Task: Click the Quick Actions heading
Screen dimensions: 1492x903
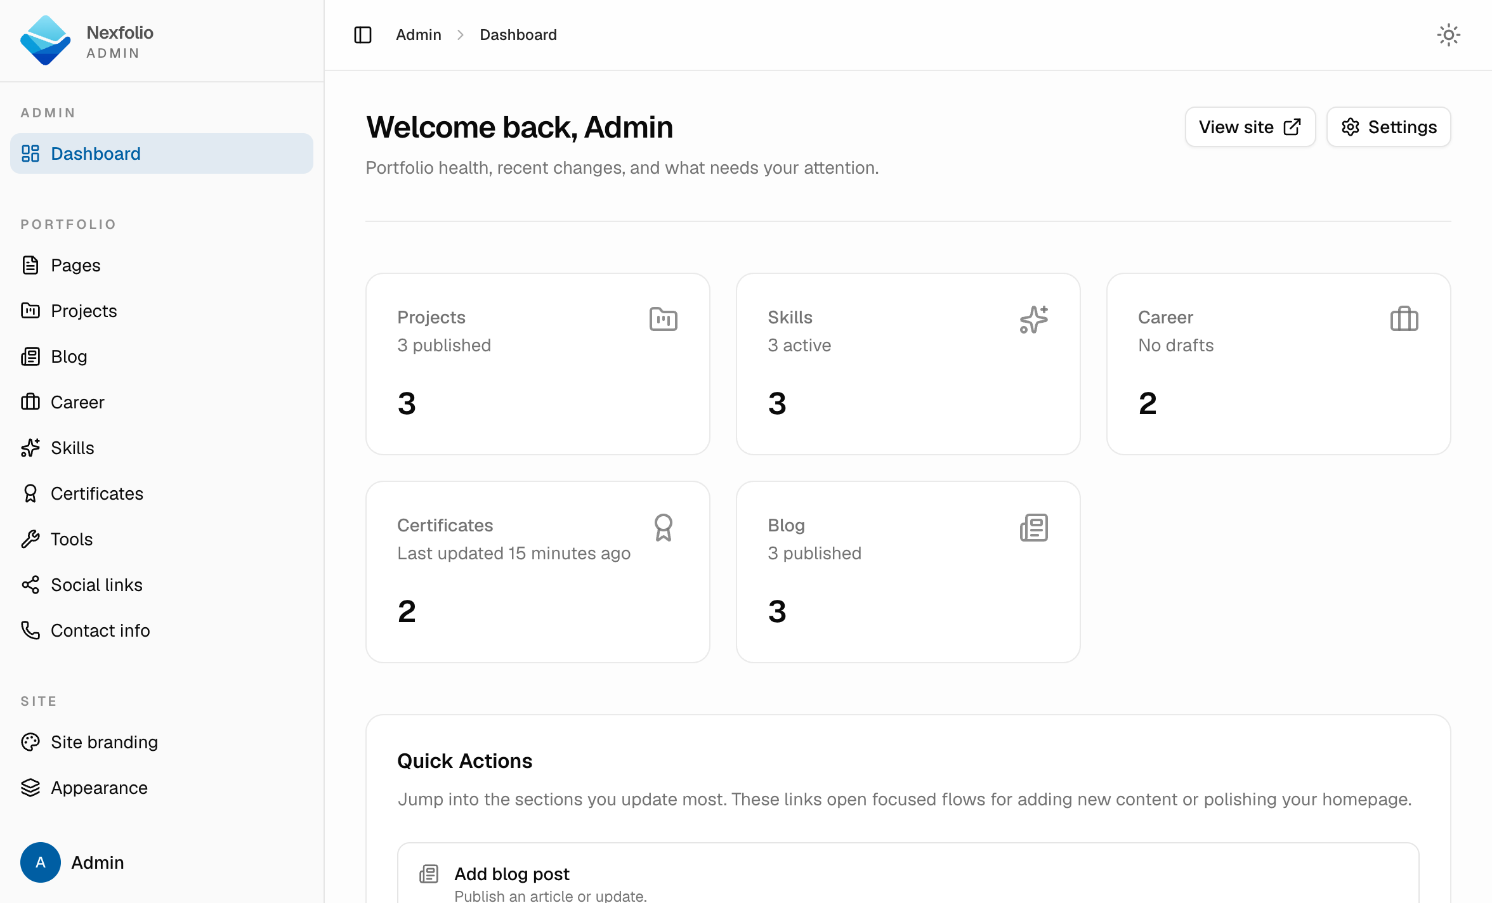Action: point(465,761)
